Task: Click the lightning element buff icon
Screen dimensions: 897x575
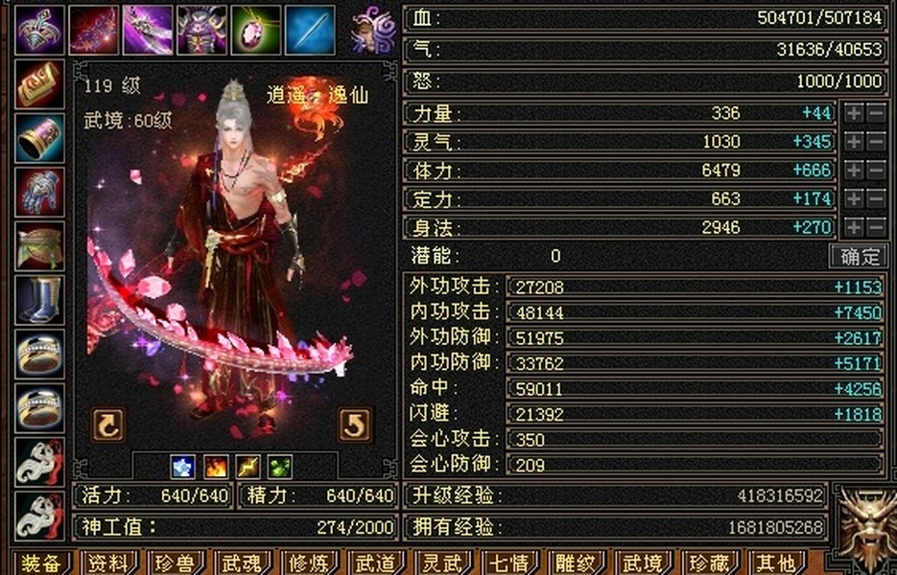Action: [248, 467]
